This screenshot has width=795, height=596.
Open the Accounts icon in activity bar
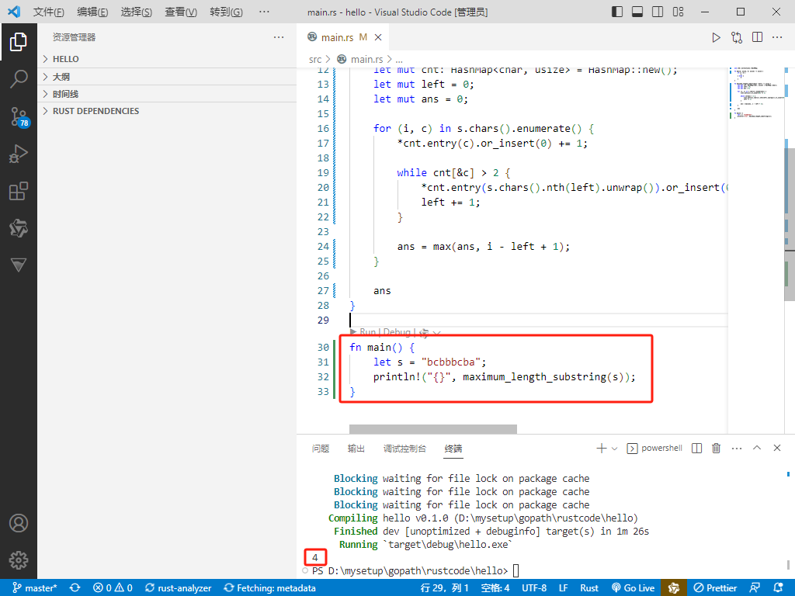pos(19,523)
